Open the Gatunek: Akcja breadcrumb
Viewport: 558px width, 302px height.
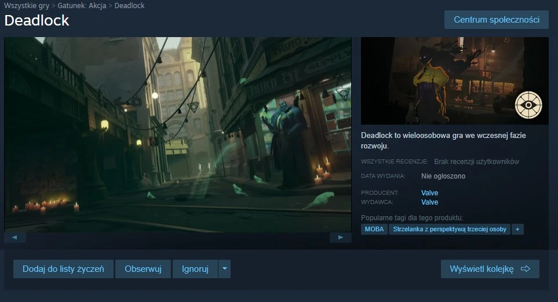coord(82,6)
